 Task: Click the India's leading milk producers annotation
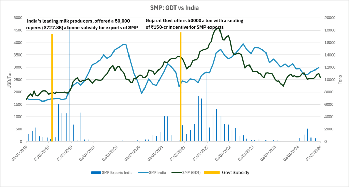pos(82,24)
